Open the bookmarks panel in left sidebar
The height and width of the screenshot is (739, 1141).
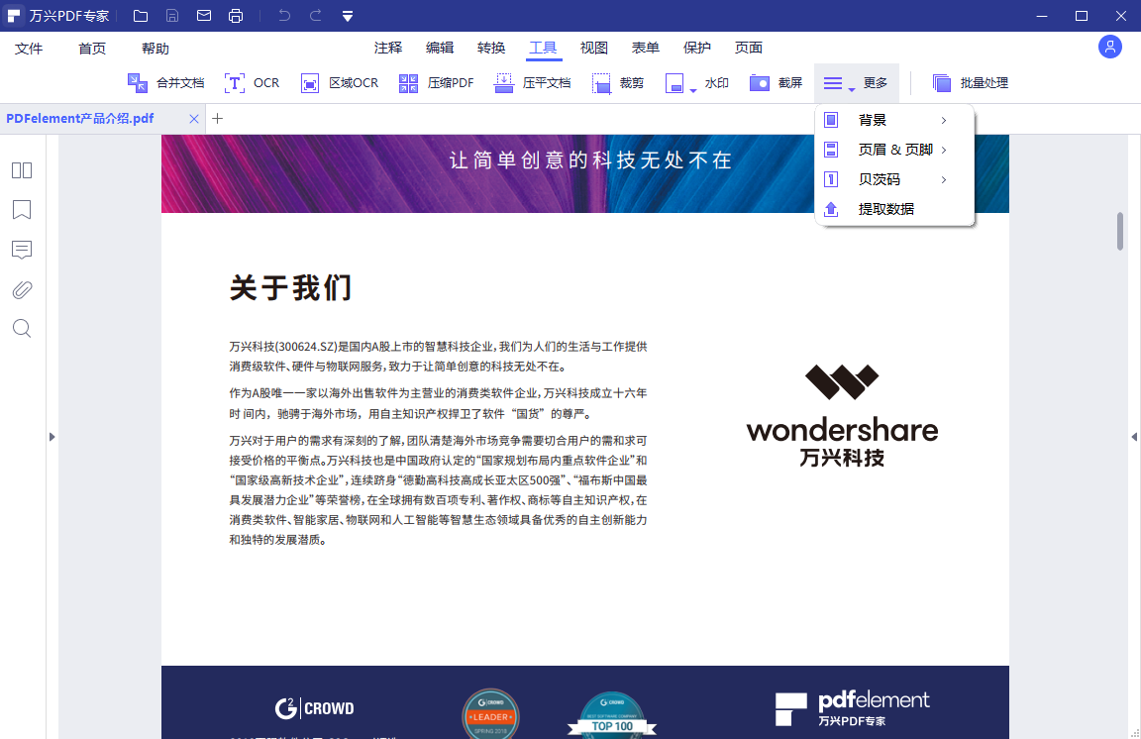(x=22, y=210)
